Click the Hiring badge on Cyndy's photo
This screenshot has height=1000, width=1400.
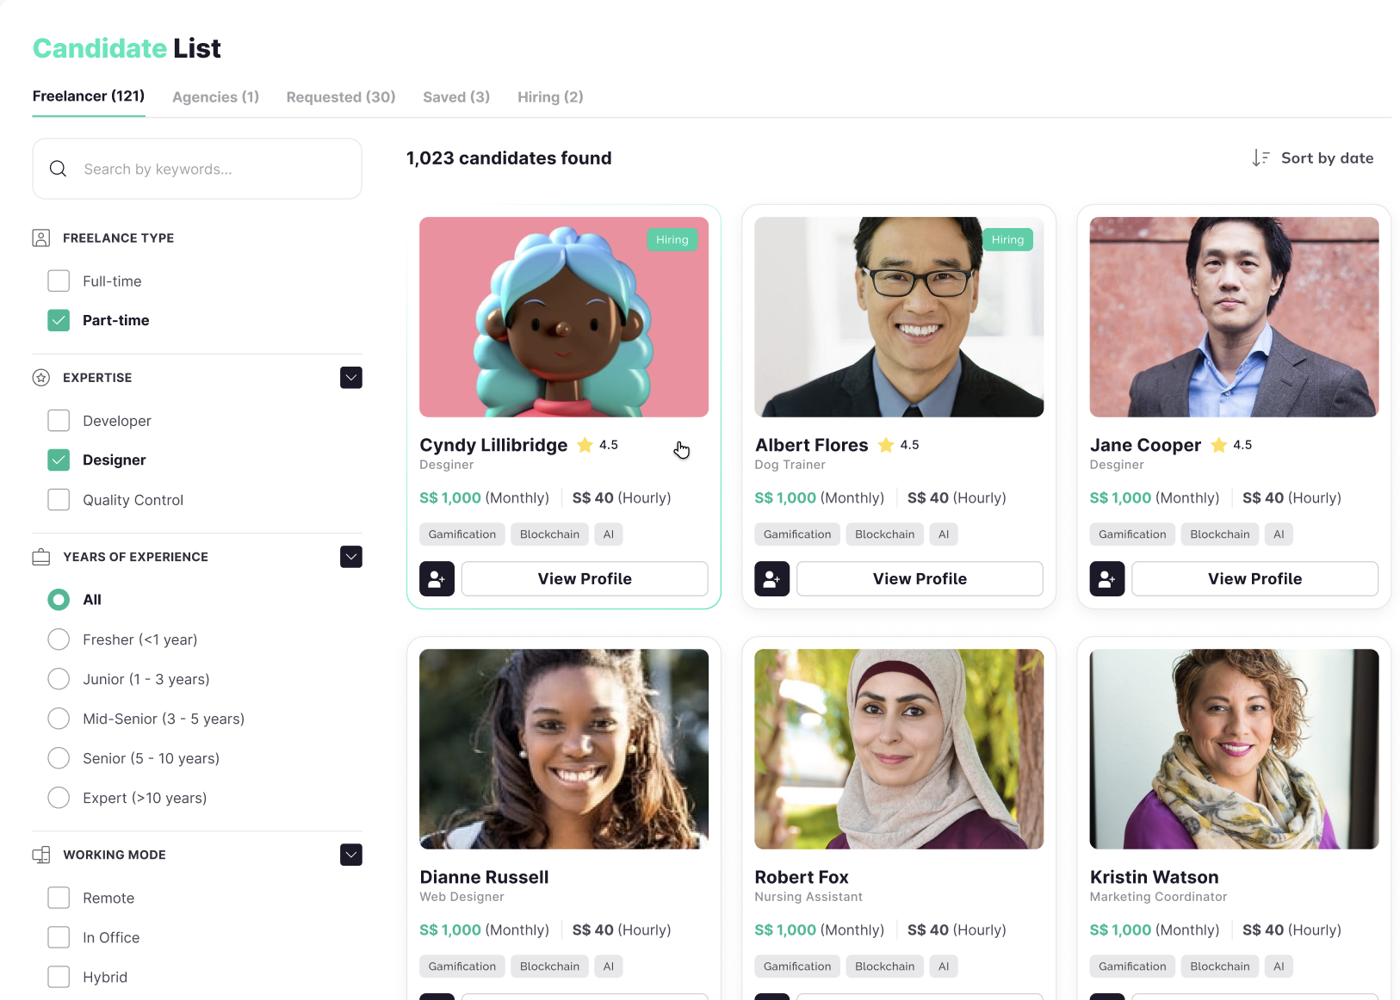pos(672,240)
